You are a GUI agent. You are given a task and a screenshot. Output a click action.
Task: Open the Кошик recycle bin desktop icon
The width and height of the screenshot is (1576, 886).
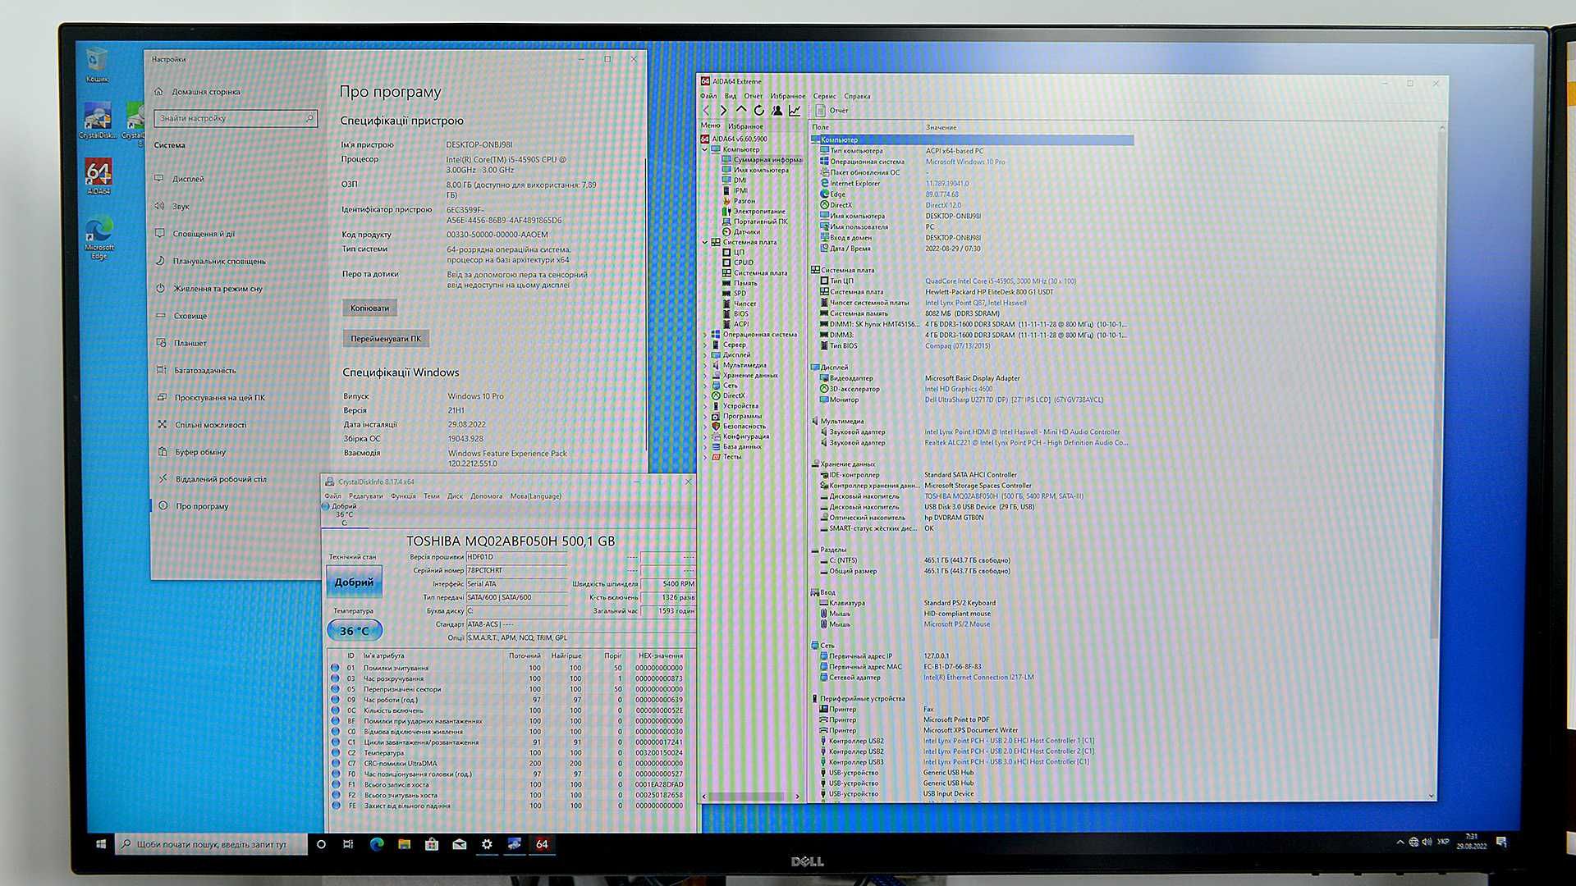[97, 64]
